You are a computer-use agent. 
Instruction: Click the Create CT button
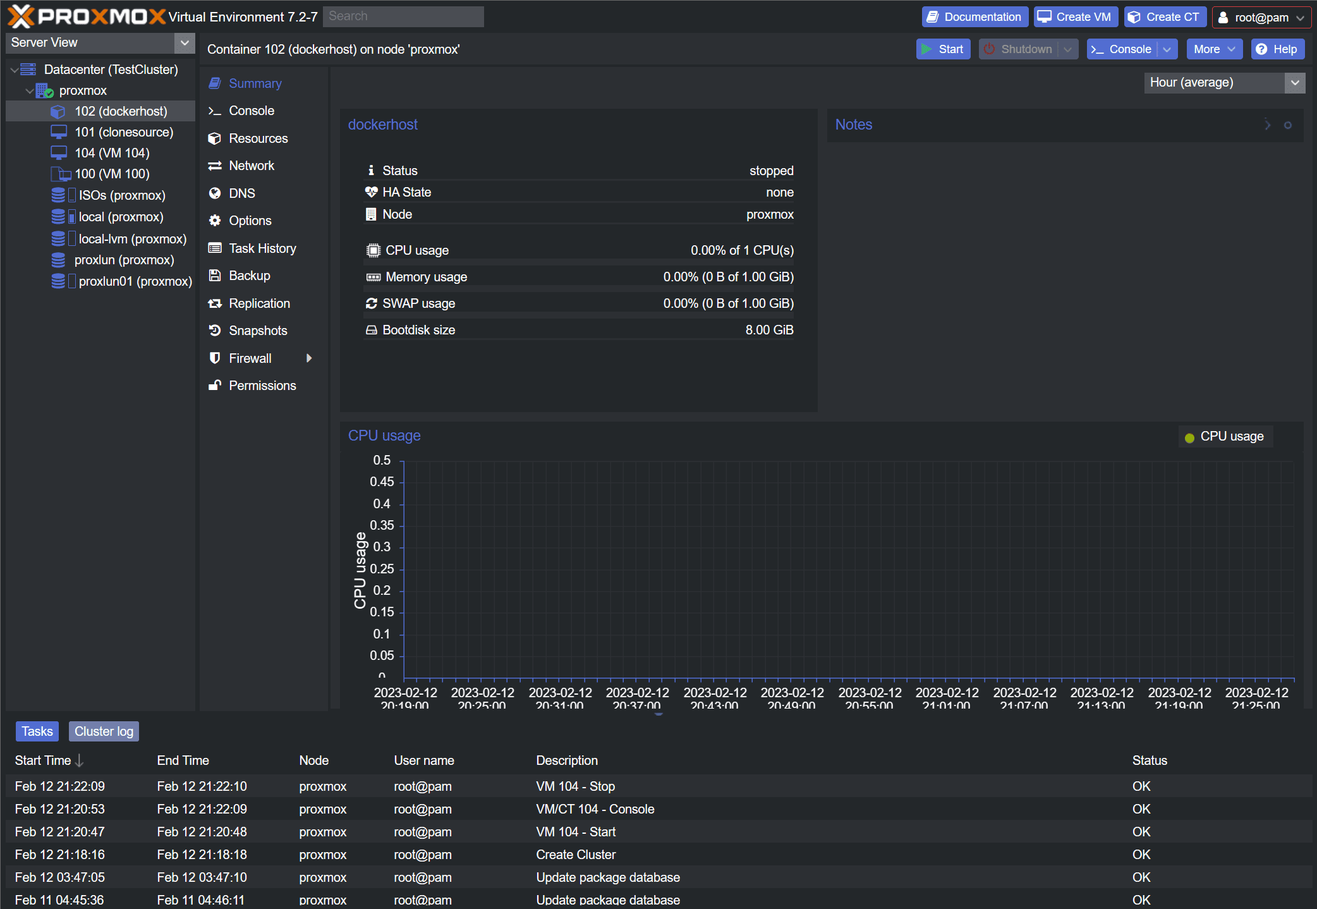click(x=1165, y=17)
